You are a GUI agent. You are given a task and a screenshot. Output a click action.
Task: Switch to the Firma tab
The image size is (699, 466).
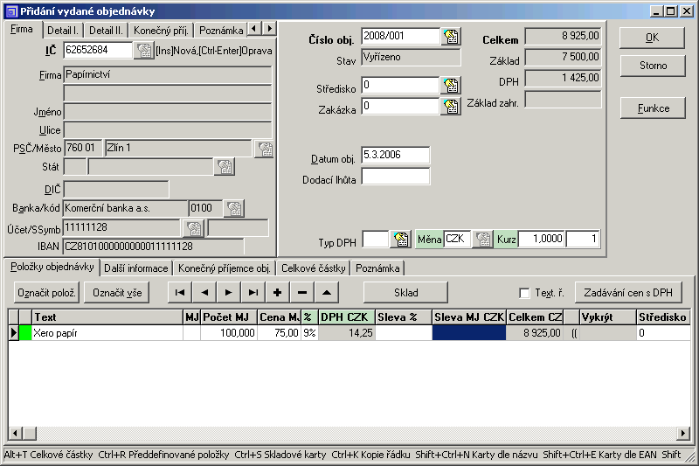[22, 30]
